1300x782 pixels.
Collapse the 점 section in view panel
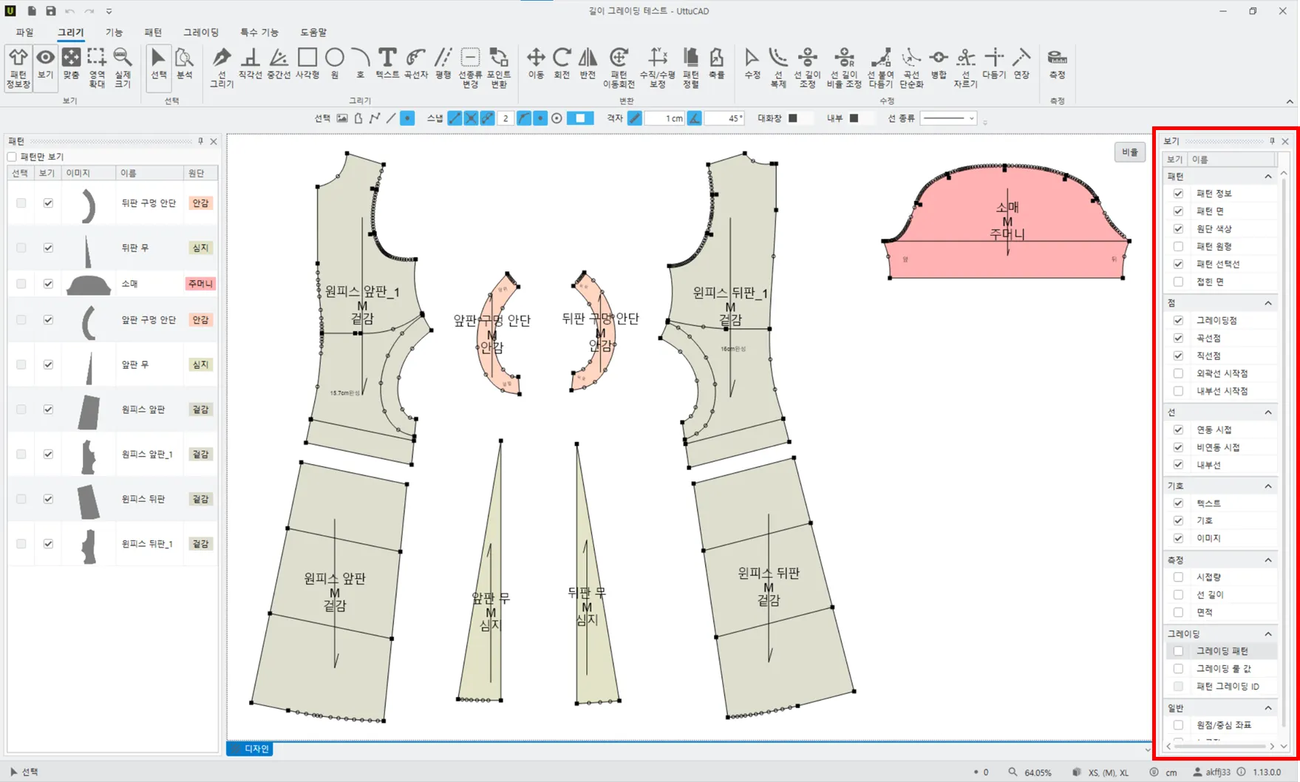point(1268,303)
